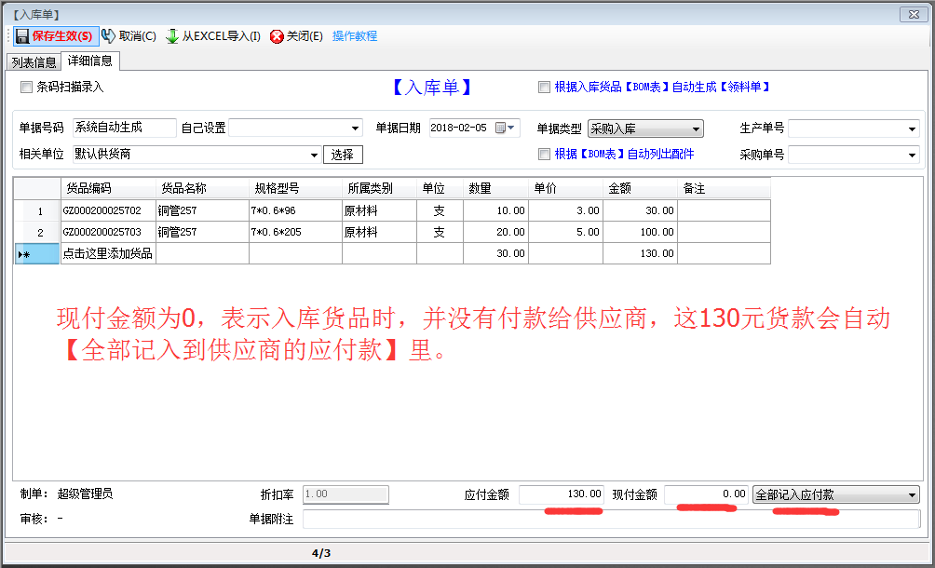
Task: Click the 从EXCEL导入(I) import icon
Action: 172,36
